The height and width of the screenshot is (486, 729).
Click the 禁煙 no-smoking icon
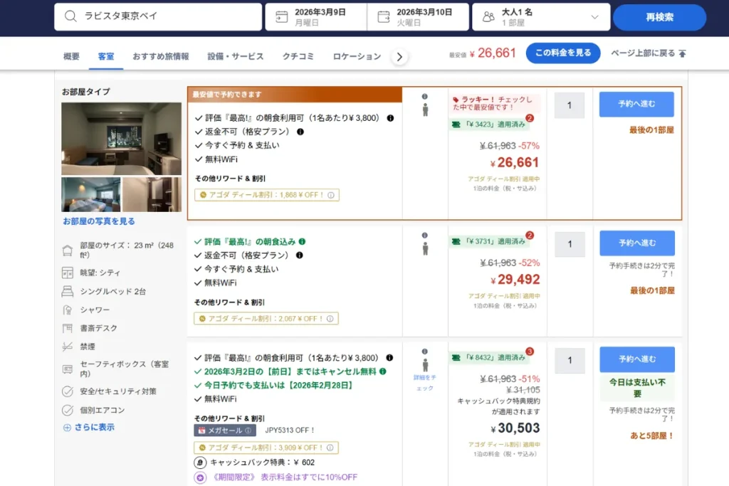click(66, 347)
